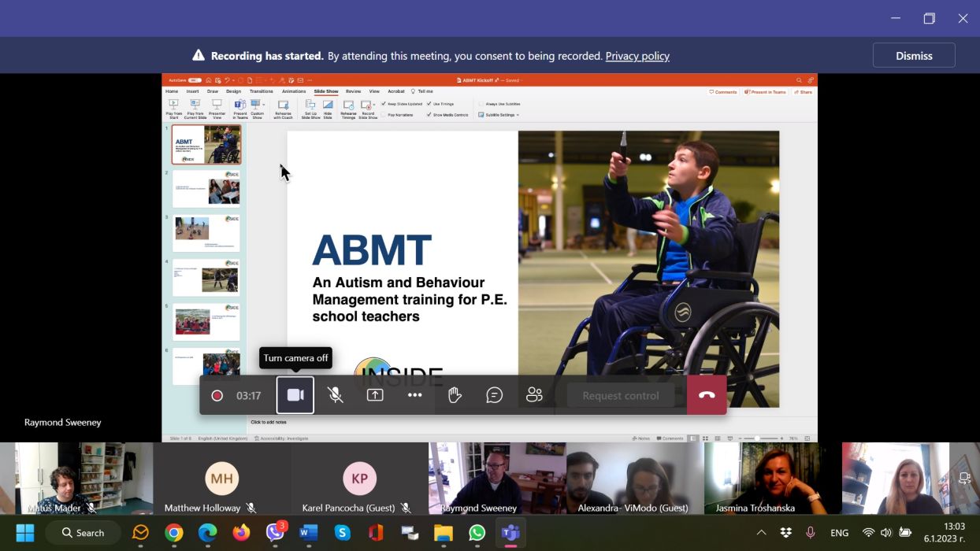This screenshot has width=980, height=551.
Task: Expand hidden system tray icons chevron
Action: tap(761, 533)
